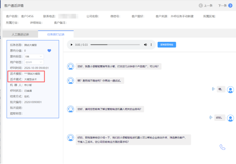
Task: Click the customer name 客户3456
Action: coord(27,16)
